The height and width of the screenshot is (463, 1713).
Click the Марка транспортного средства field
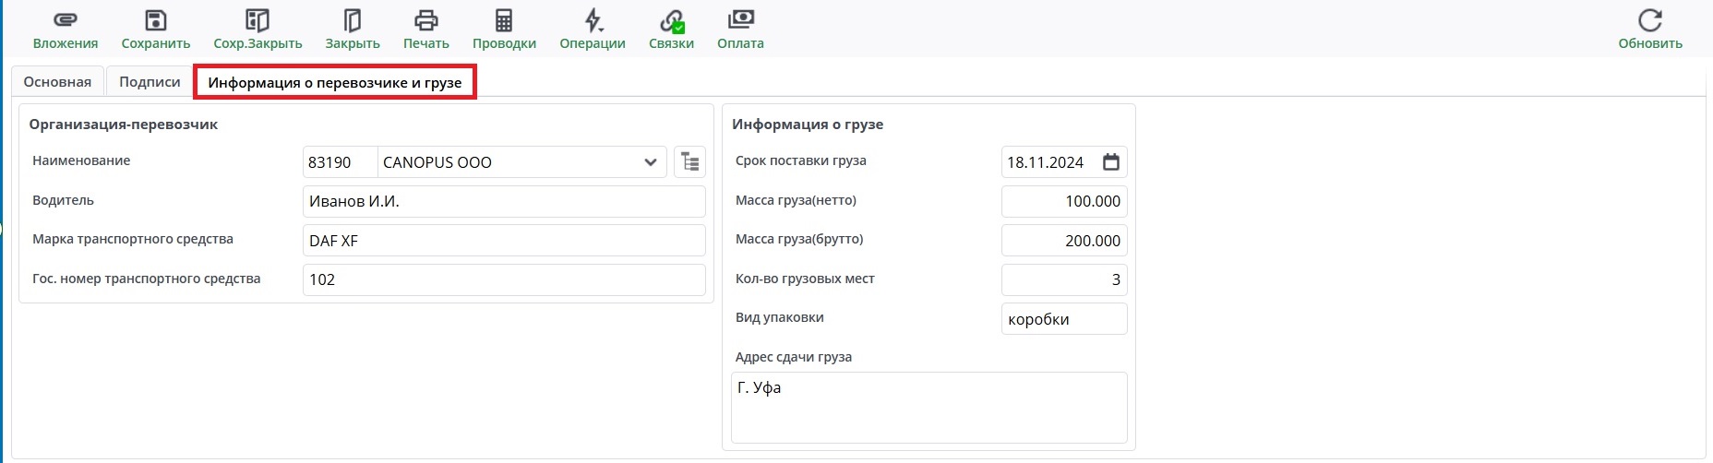coord(503,241)
